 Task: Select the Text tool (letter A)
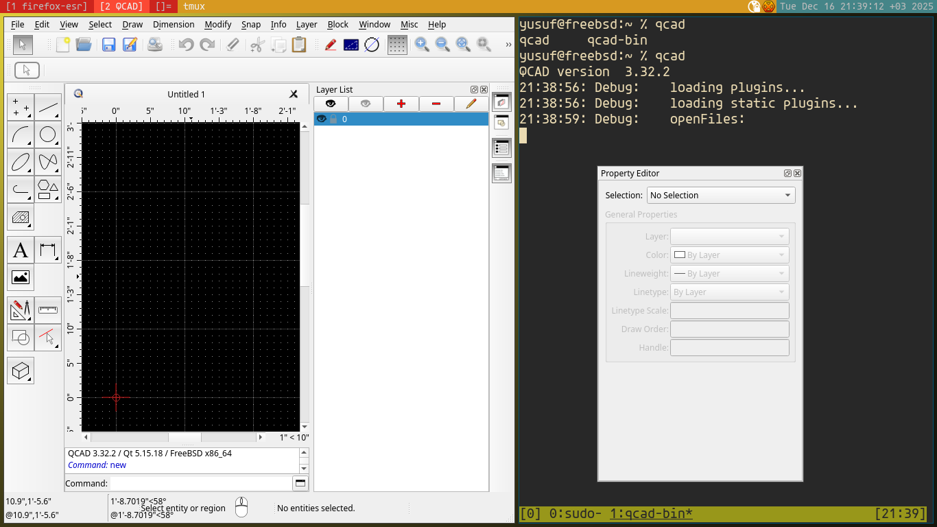[20, 250]
